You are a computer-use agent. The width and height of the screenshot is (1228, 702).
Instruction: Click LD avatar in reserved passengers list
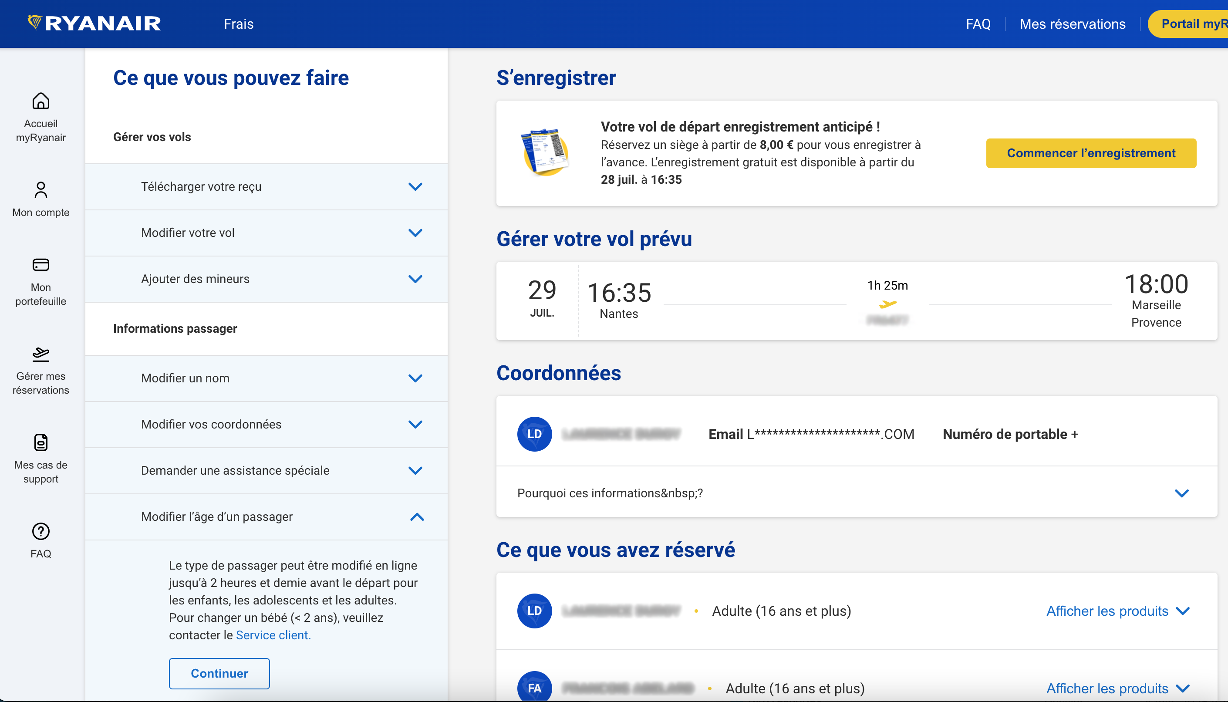click(x=534, y=611)
